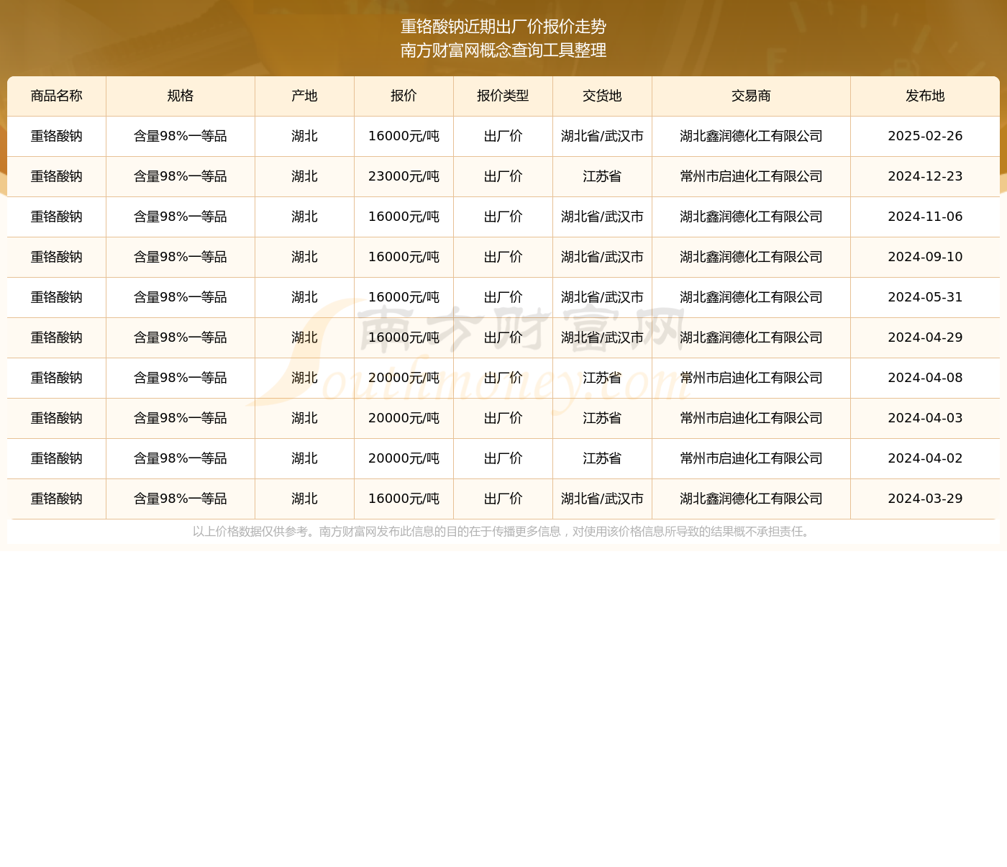The image size is (1007, 867).
Task: Select the date 2024-04-02 cell
Action: tap(926, 459)
